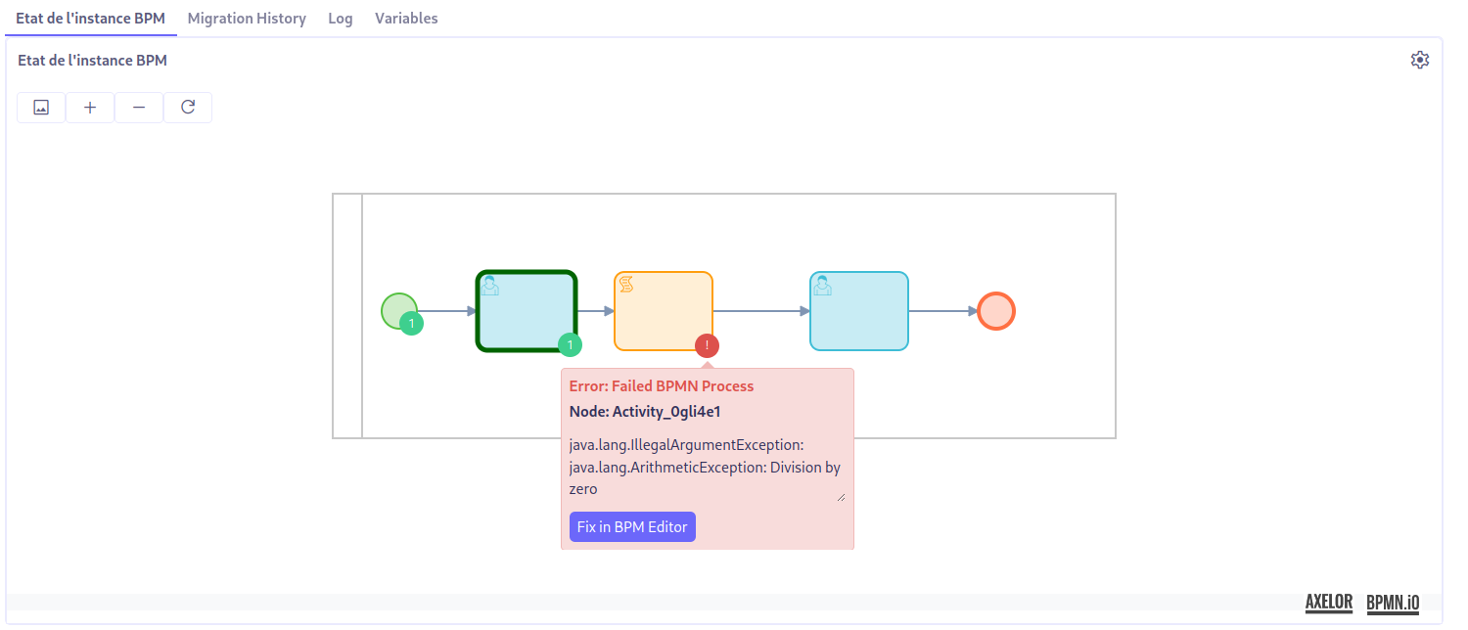Switch to the Migration History tab
Viewport: 1468px width, 630px height.
pyautogui.click(x=247, y=19)
